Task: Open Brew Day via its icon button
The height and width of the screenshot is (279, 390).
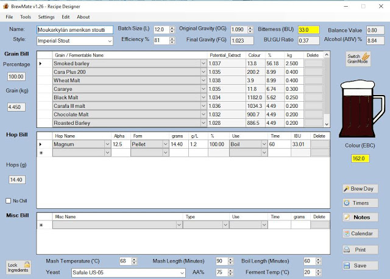Action: [360, 189]
